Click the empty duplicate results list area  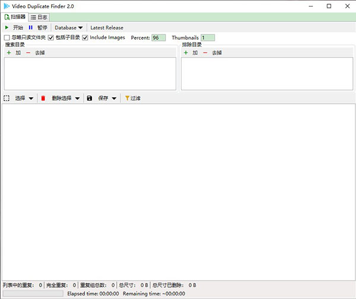(x=179, y=192)
